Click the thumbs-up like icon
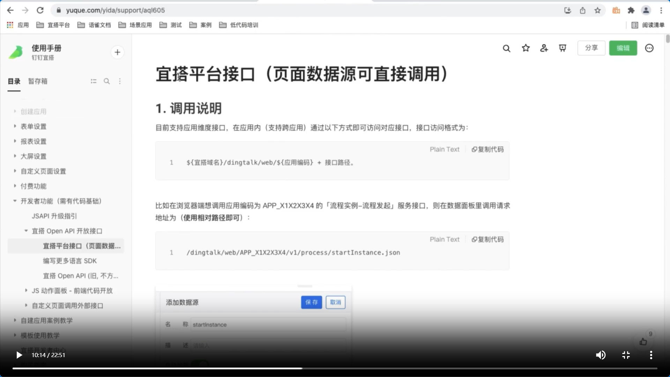This screenshot has height=377, width=670. pyautogui.click(x=643, y=342)
